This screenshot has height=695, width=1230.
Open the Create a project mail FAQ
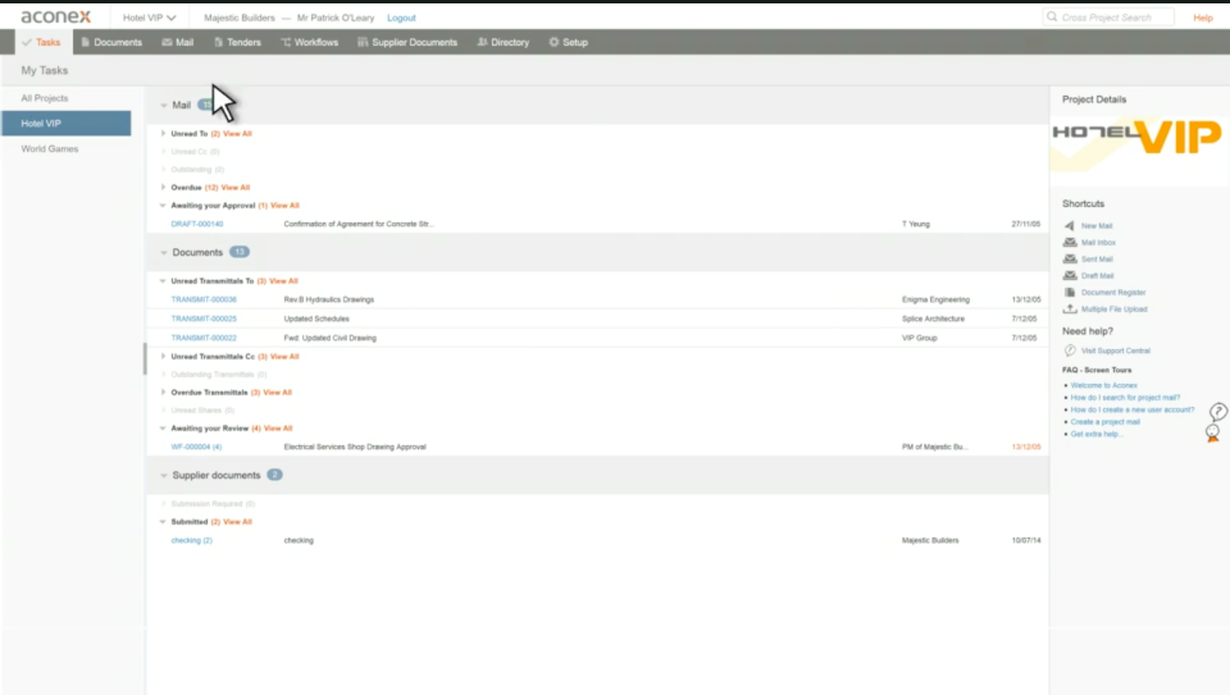[x=1105, y=422]
